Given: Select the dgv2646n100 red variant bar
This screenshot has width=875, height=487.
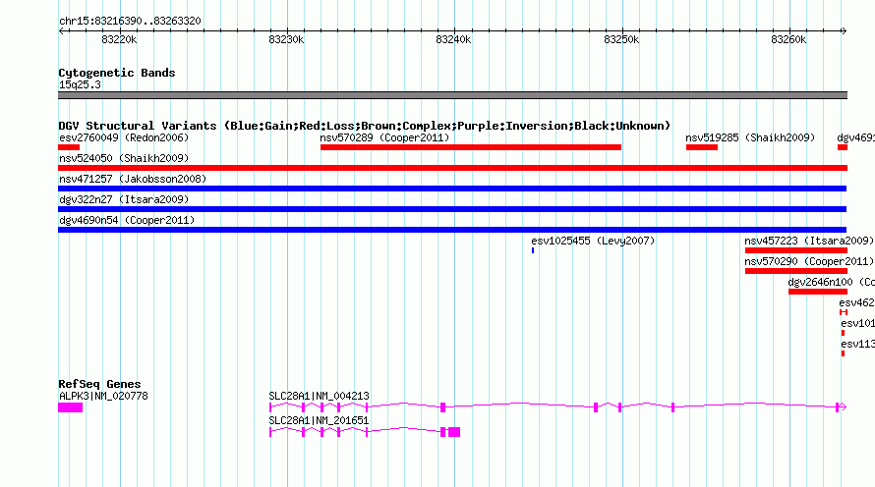Looking at the screenshot, I should (x=818, y=292).
